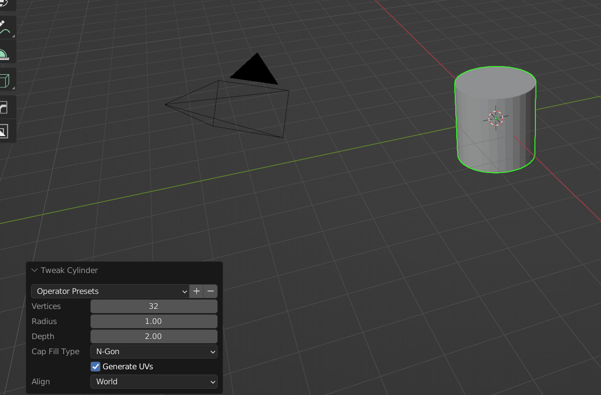Click the Radius field showing 1.00

pyautogui.click(x=154, y=321)
